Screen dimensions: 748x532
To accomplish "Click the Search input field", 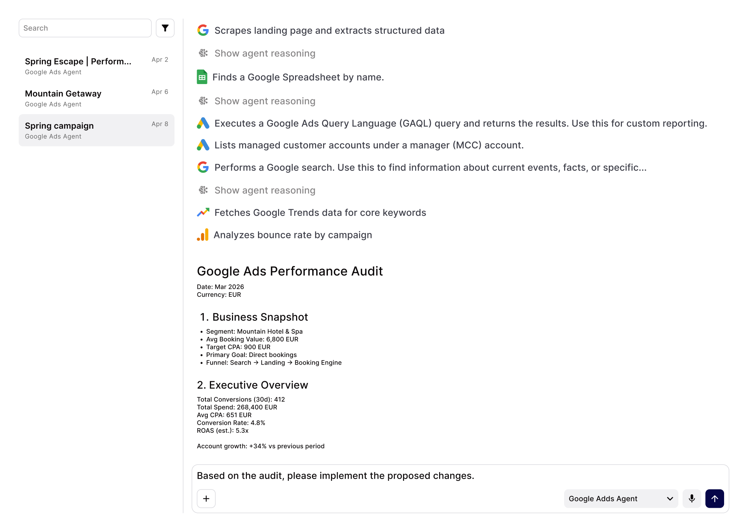I will point(85,28).
